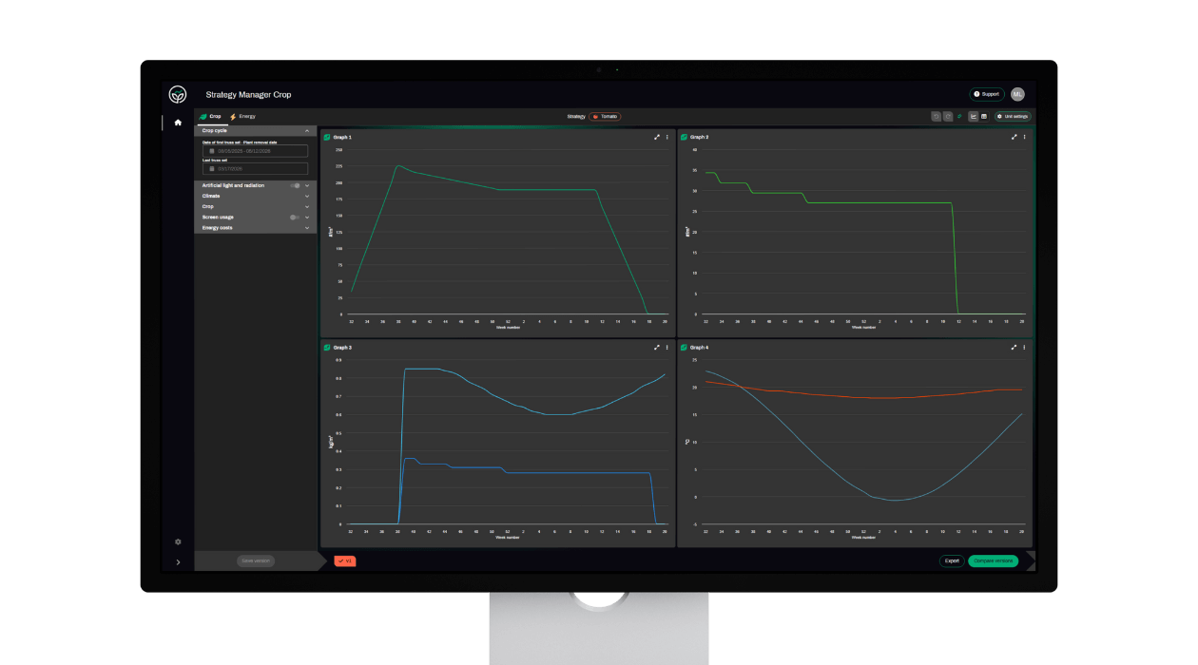The width and height of the screenshot is (1198, 665).
Task: Expand Graph 1 to fullscreen
Action: [x=657, y=137]
